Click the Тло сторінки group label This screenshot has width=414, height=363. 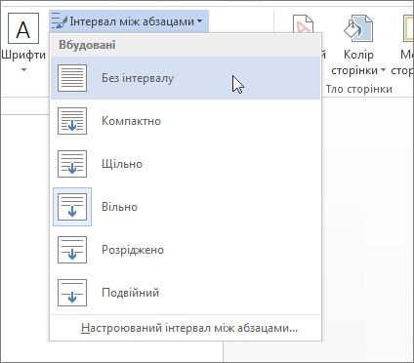coord(359,89)
